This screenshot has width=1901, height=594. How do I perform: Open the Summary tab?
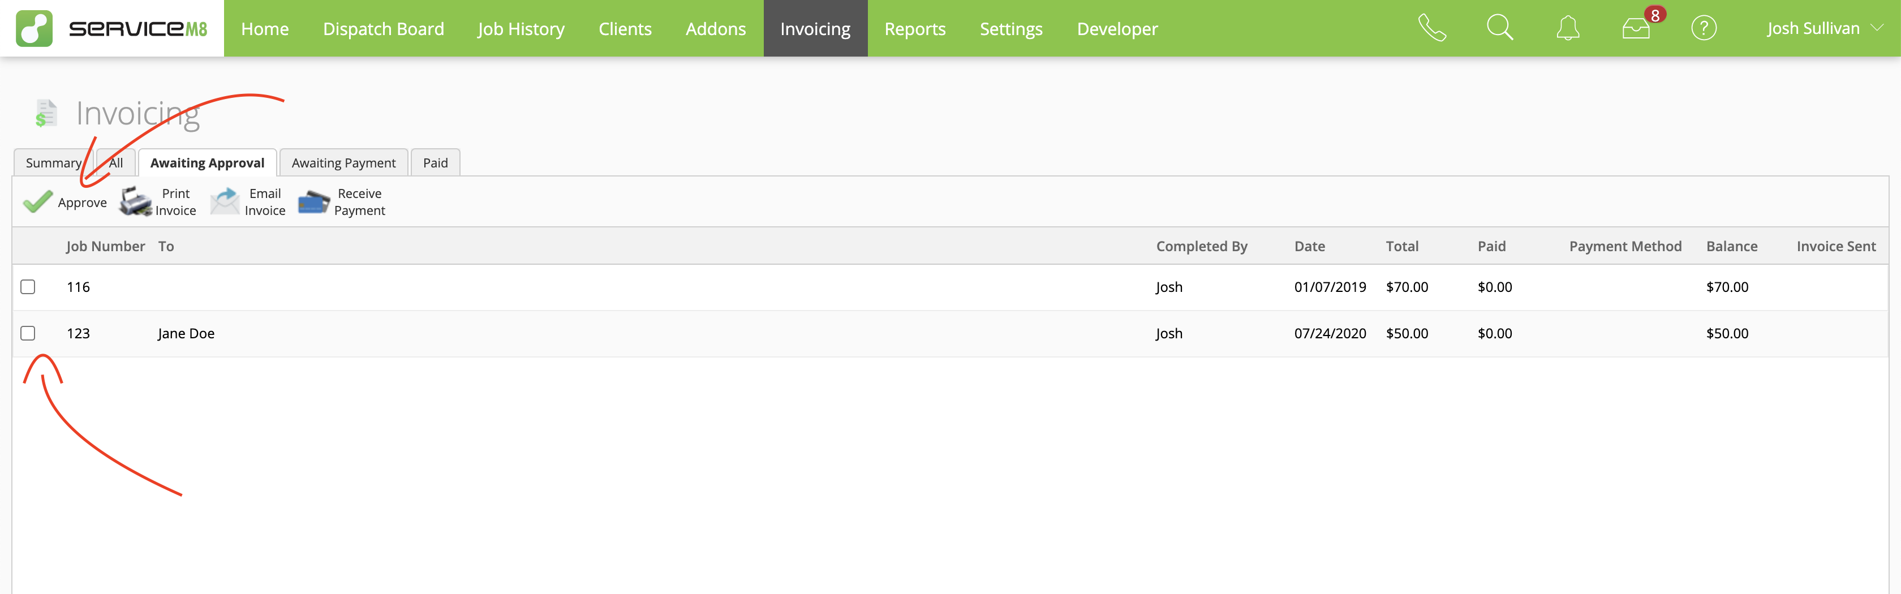coord(53,162)
